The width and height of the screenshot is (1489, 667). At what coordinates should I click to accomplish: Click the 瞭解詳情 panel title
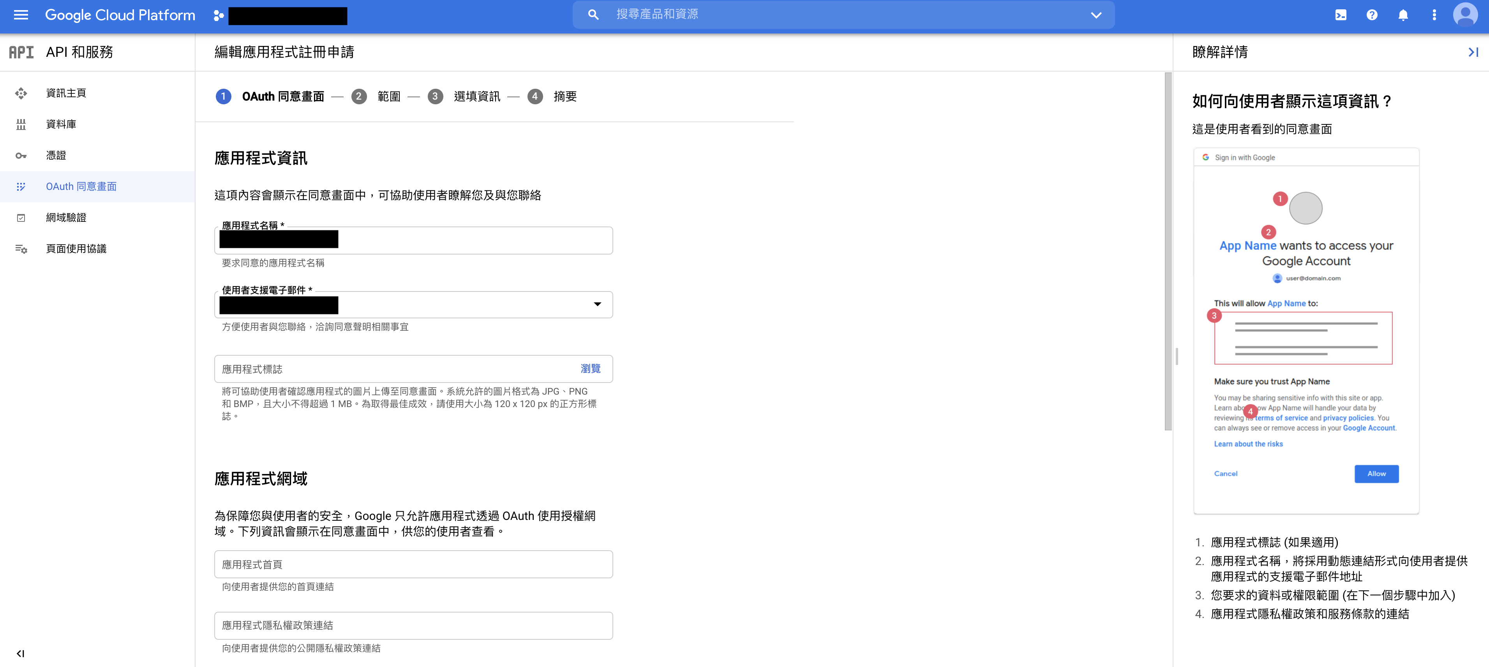pos(1220,52)
